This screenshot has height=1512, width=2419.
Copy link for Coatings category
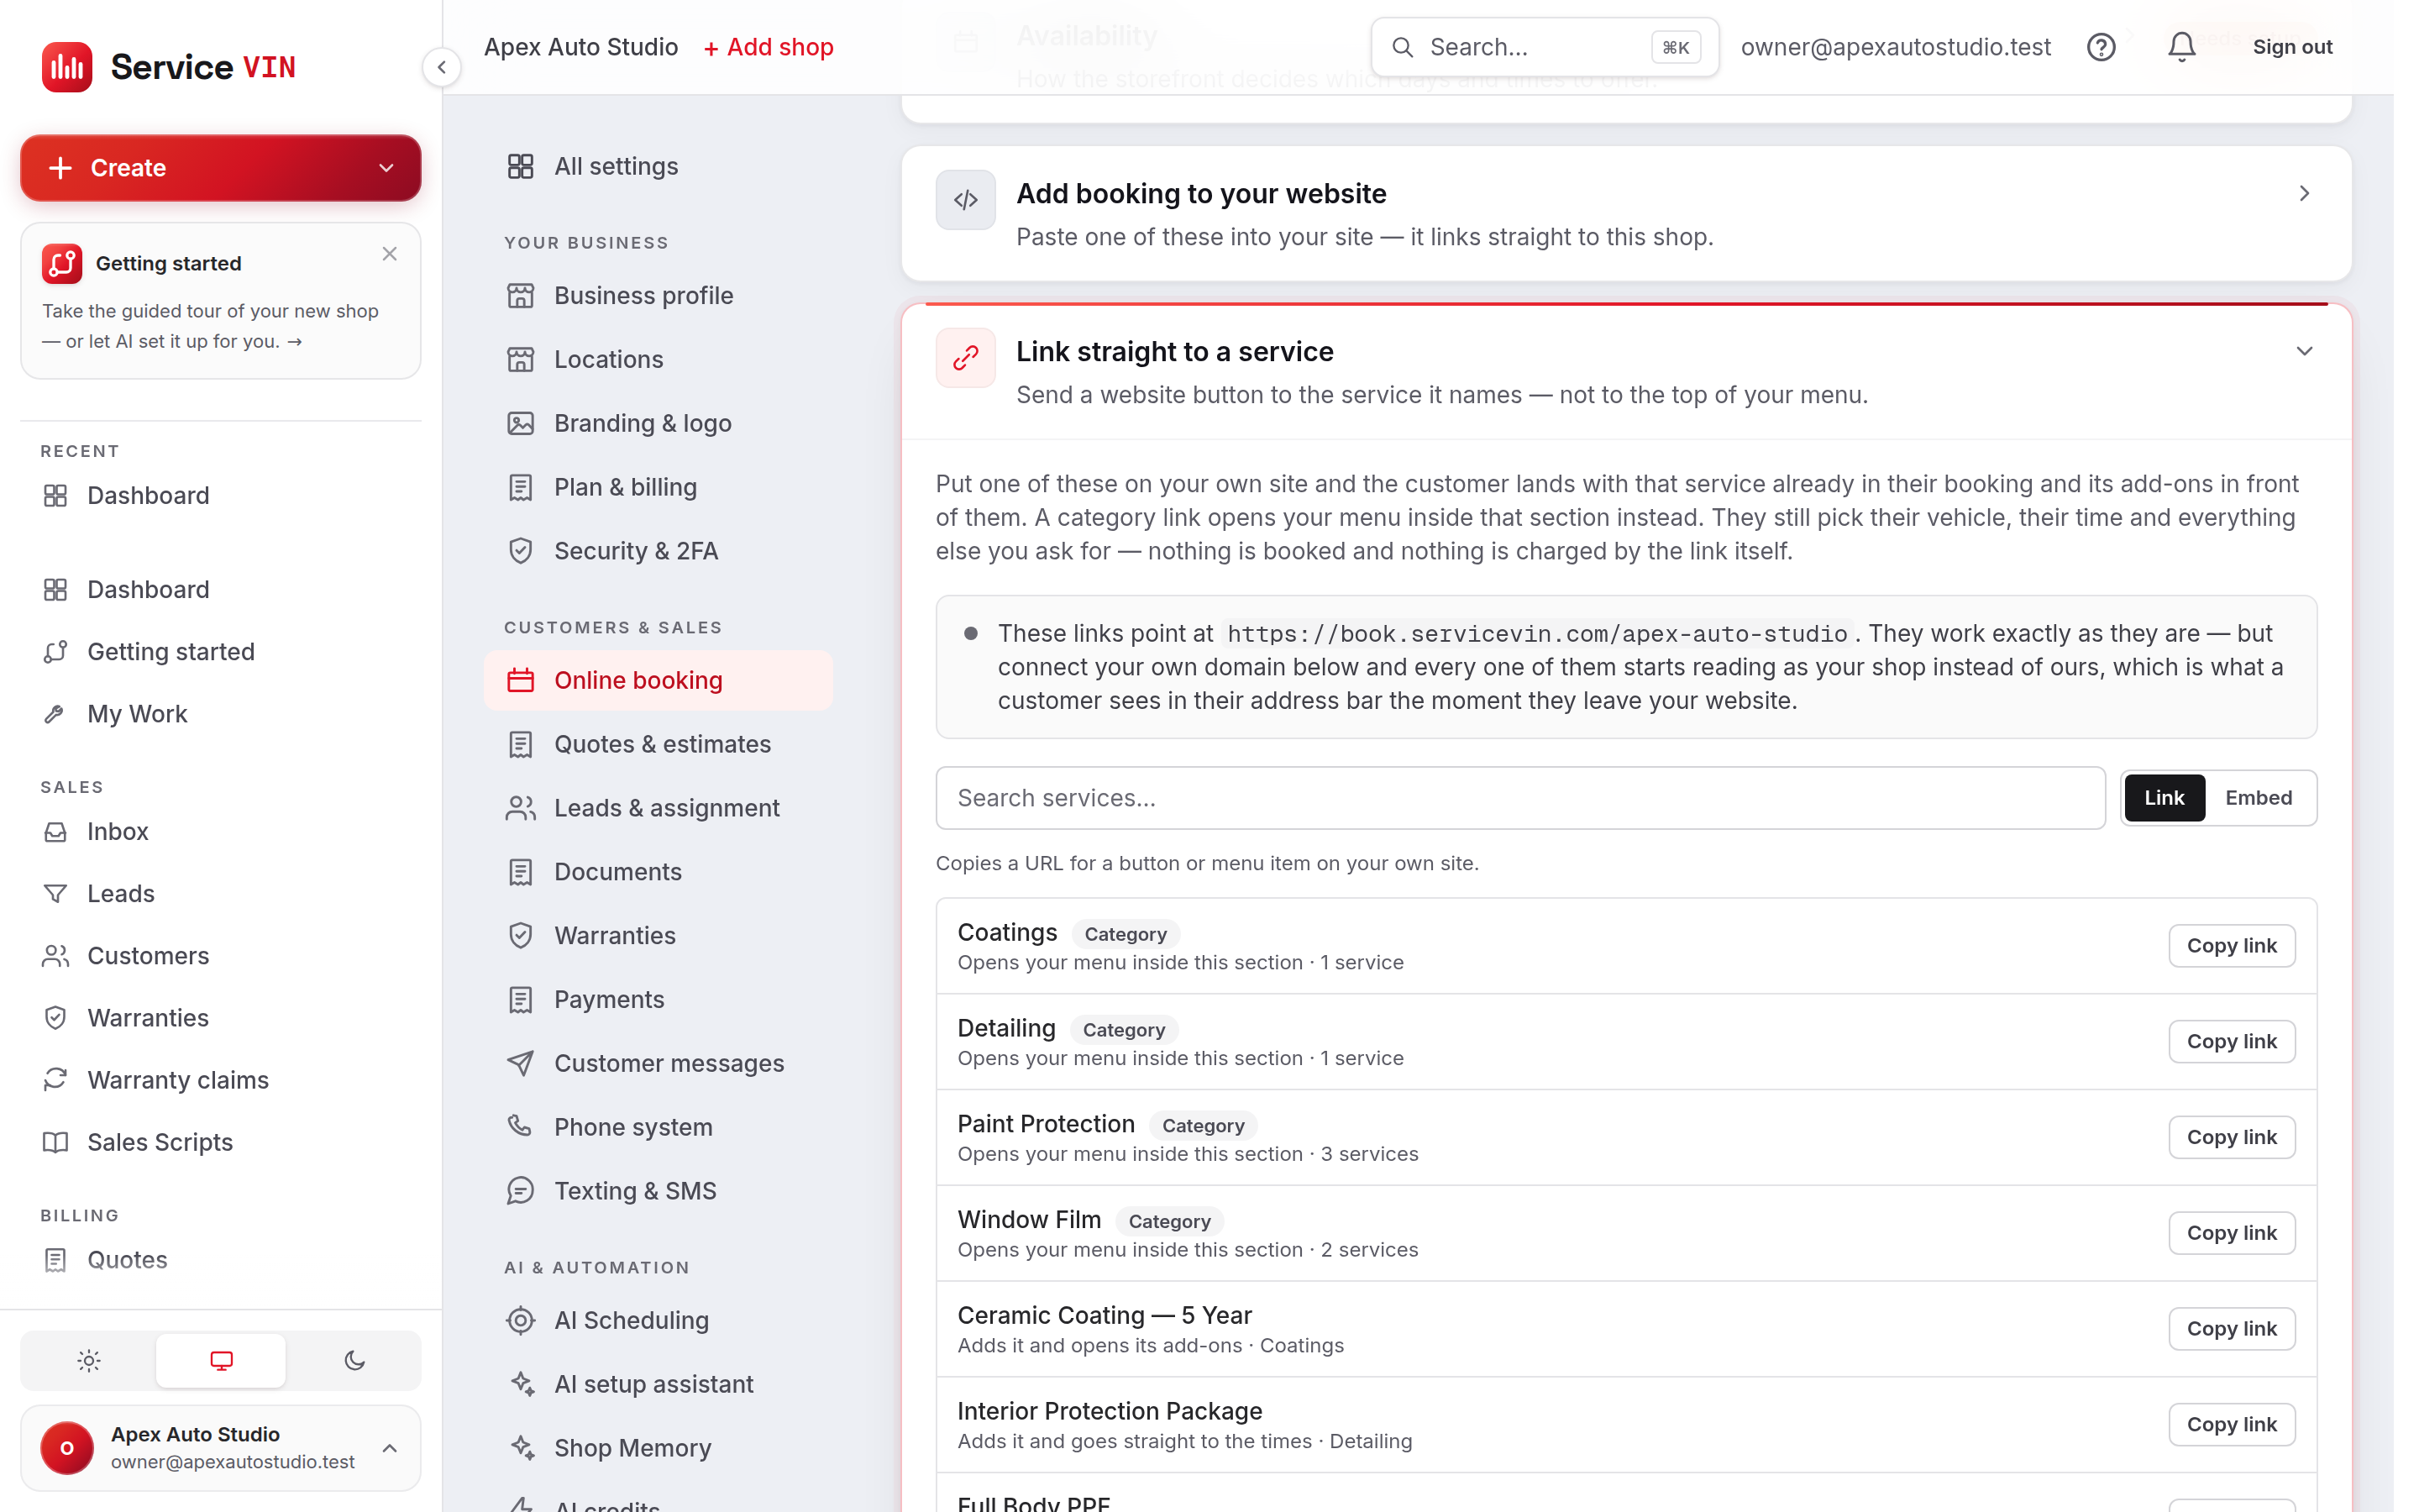point(2231,946)
